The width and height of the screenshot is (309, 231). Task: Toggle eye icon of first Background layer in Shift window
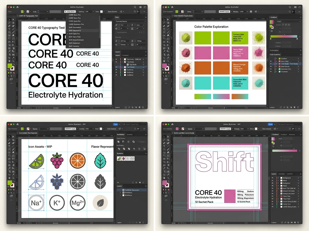point(273,178)
